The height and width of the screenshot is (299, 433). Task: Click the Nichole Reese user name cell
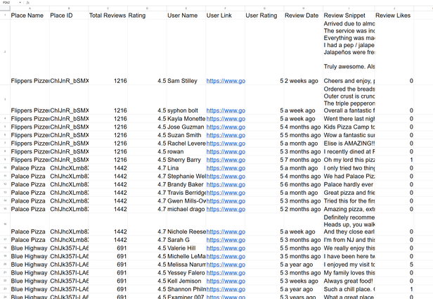tap(186, 231)
